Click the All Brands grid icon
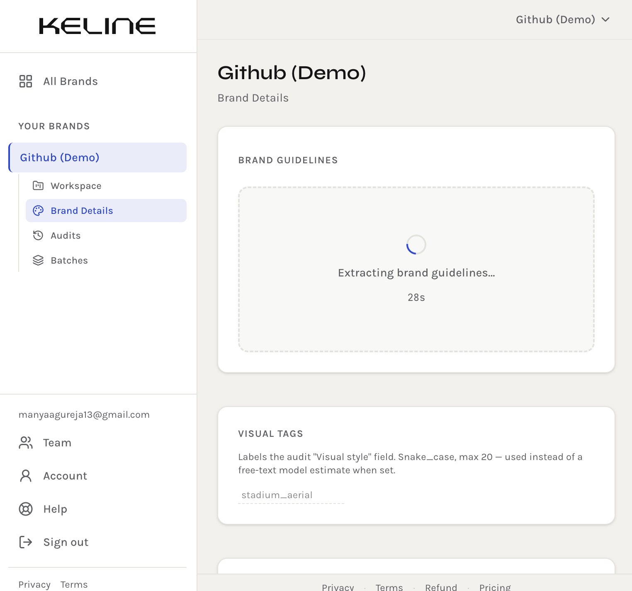Screen dimensions: 632x591 point(26,81)
